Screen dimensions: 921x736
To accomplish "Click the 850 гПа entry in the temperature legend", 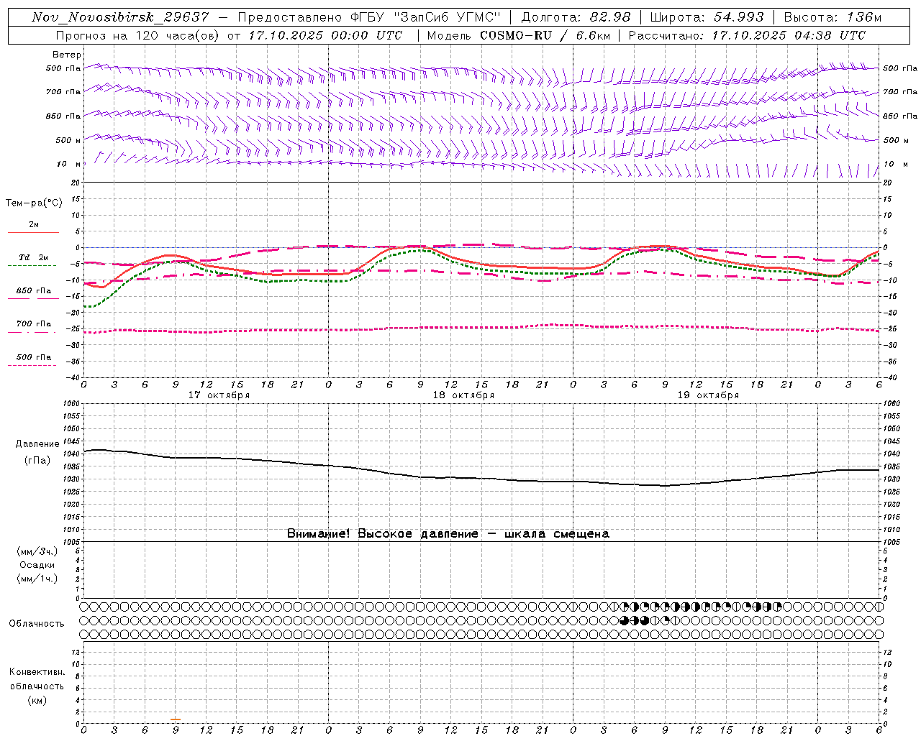I will point(34,291).
